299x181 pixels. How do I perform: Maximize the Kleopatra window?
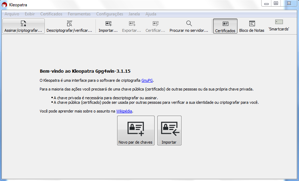click(x=276, y=3)
